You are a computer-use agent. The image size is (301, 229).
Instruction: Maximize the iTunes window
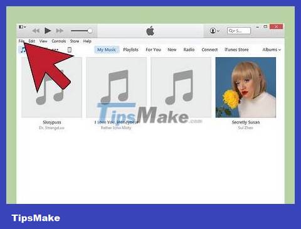pyautogui.click(x=265, y=27)
